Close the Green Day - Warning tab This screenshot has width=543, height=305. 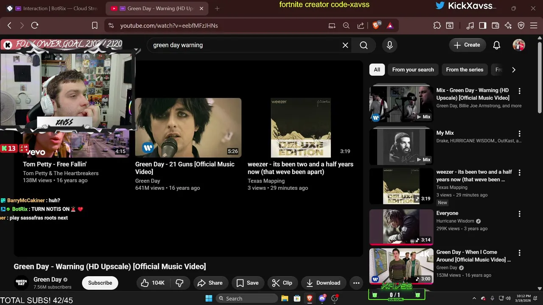point(202,8)
